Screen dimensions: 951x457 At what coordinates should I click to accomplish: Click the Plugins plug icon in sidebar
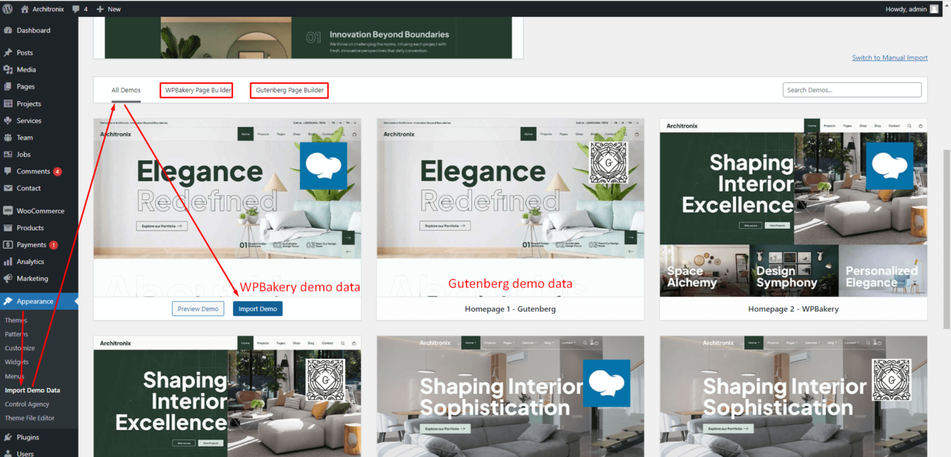pyautogui.click(x=8, y=437)
